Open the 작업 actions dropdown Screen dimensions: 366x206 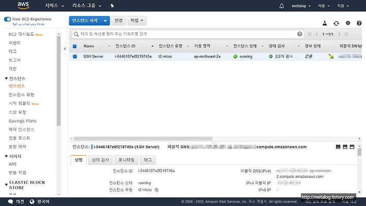[x=137, y=20]
